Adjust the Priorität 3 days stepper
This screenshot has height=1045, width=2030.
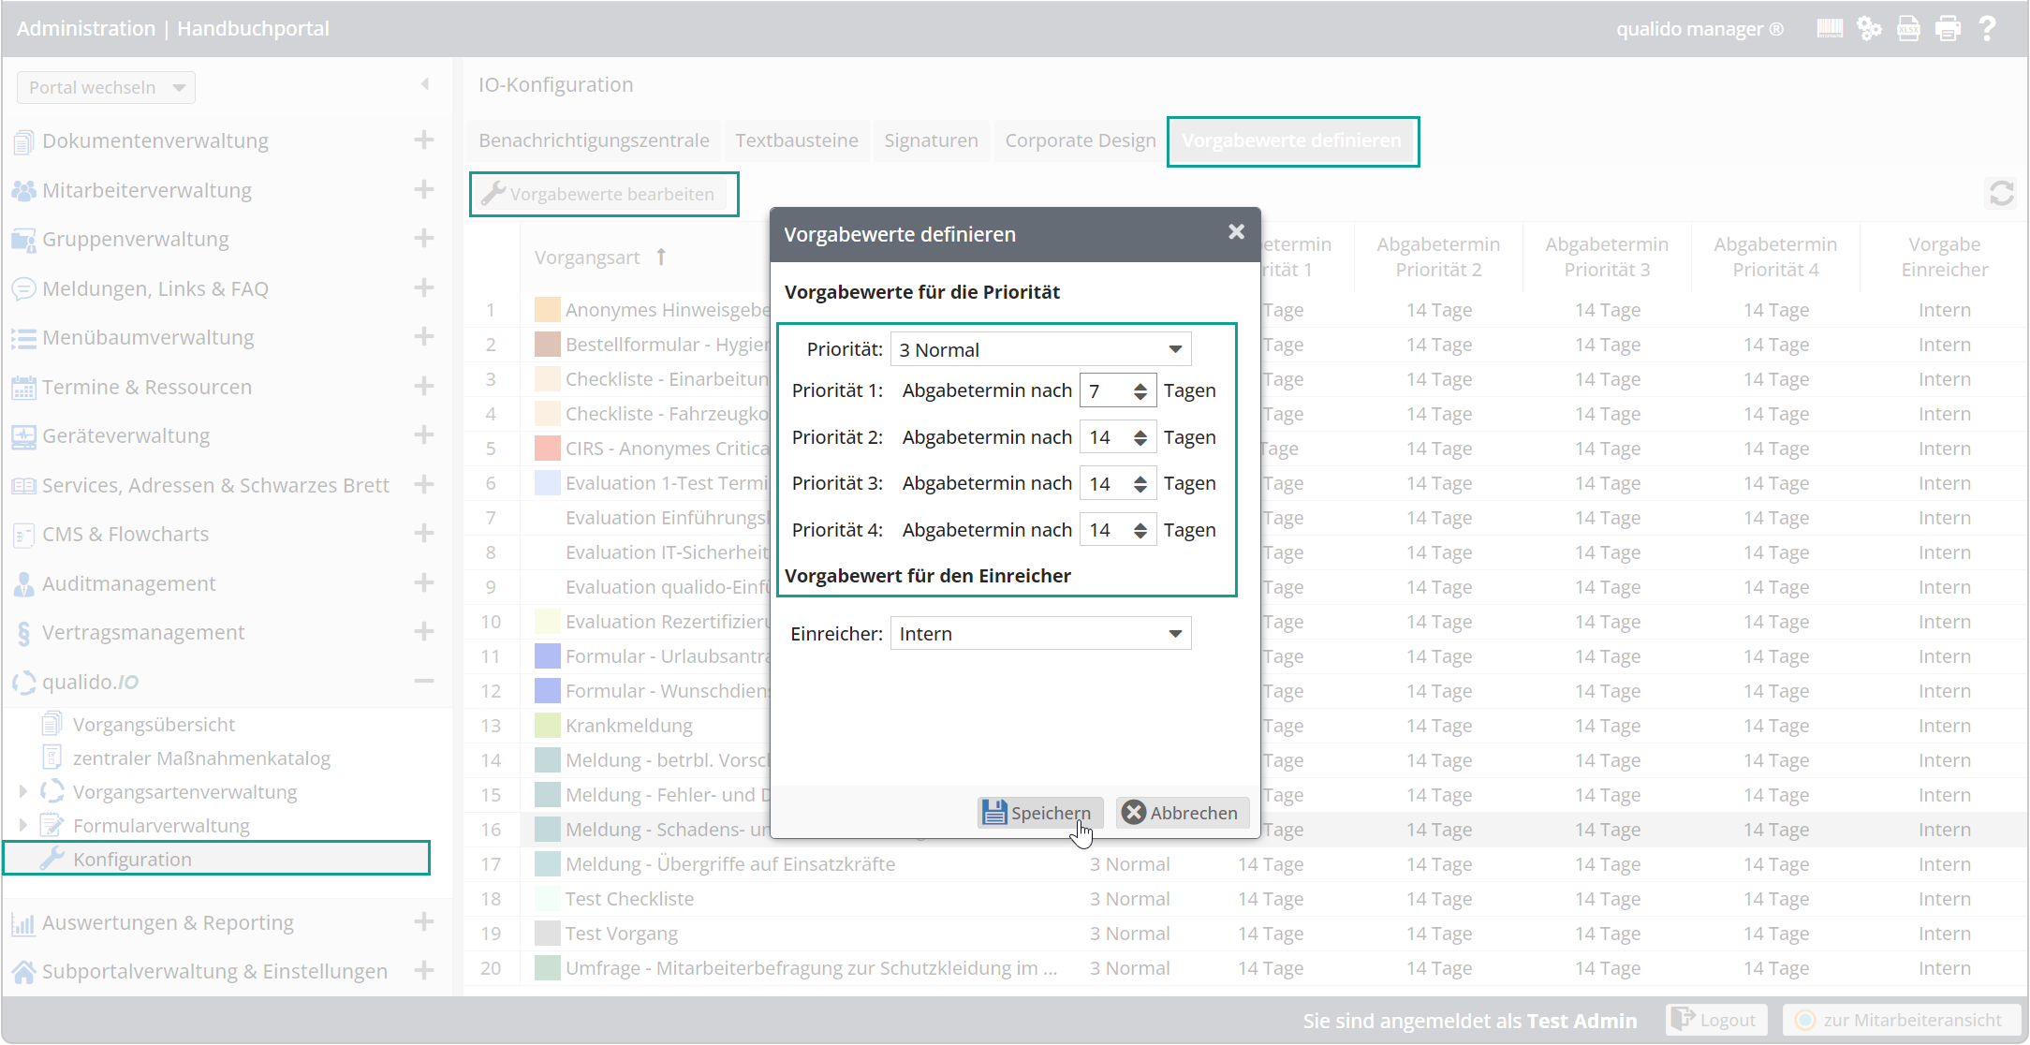[x=1140, y=484]
